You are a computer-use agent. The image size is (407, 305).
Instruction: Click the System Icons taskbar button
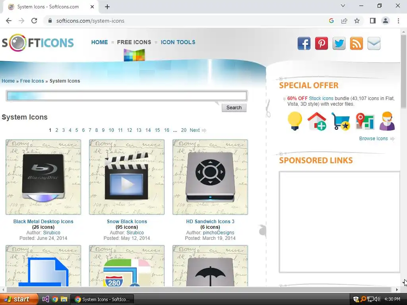click(x=102, y=299)
